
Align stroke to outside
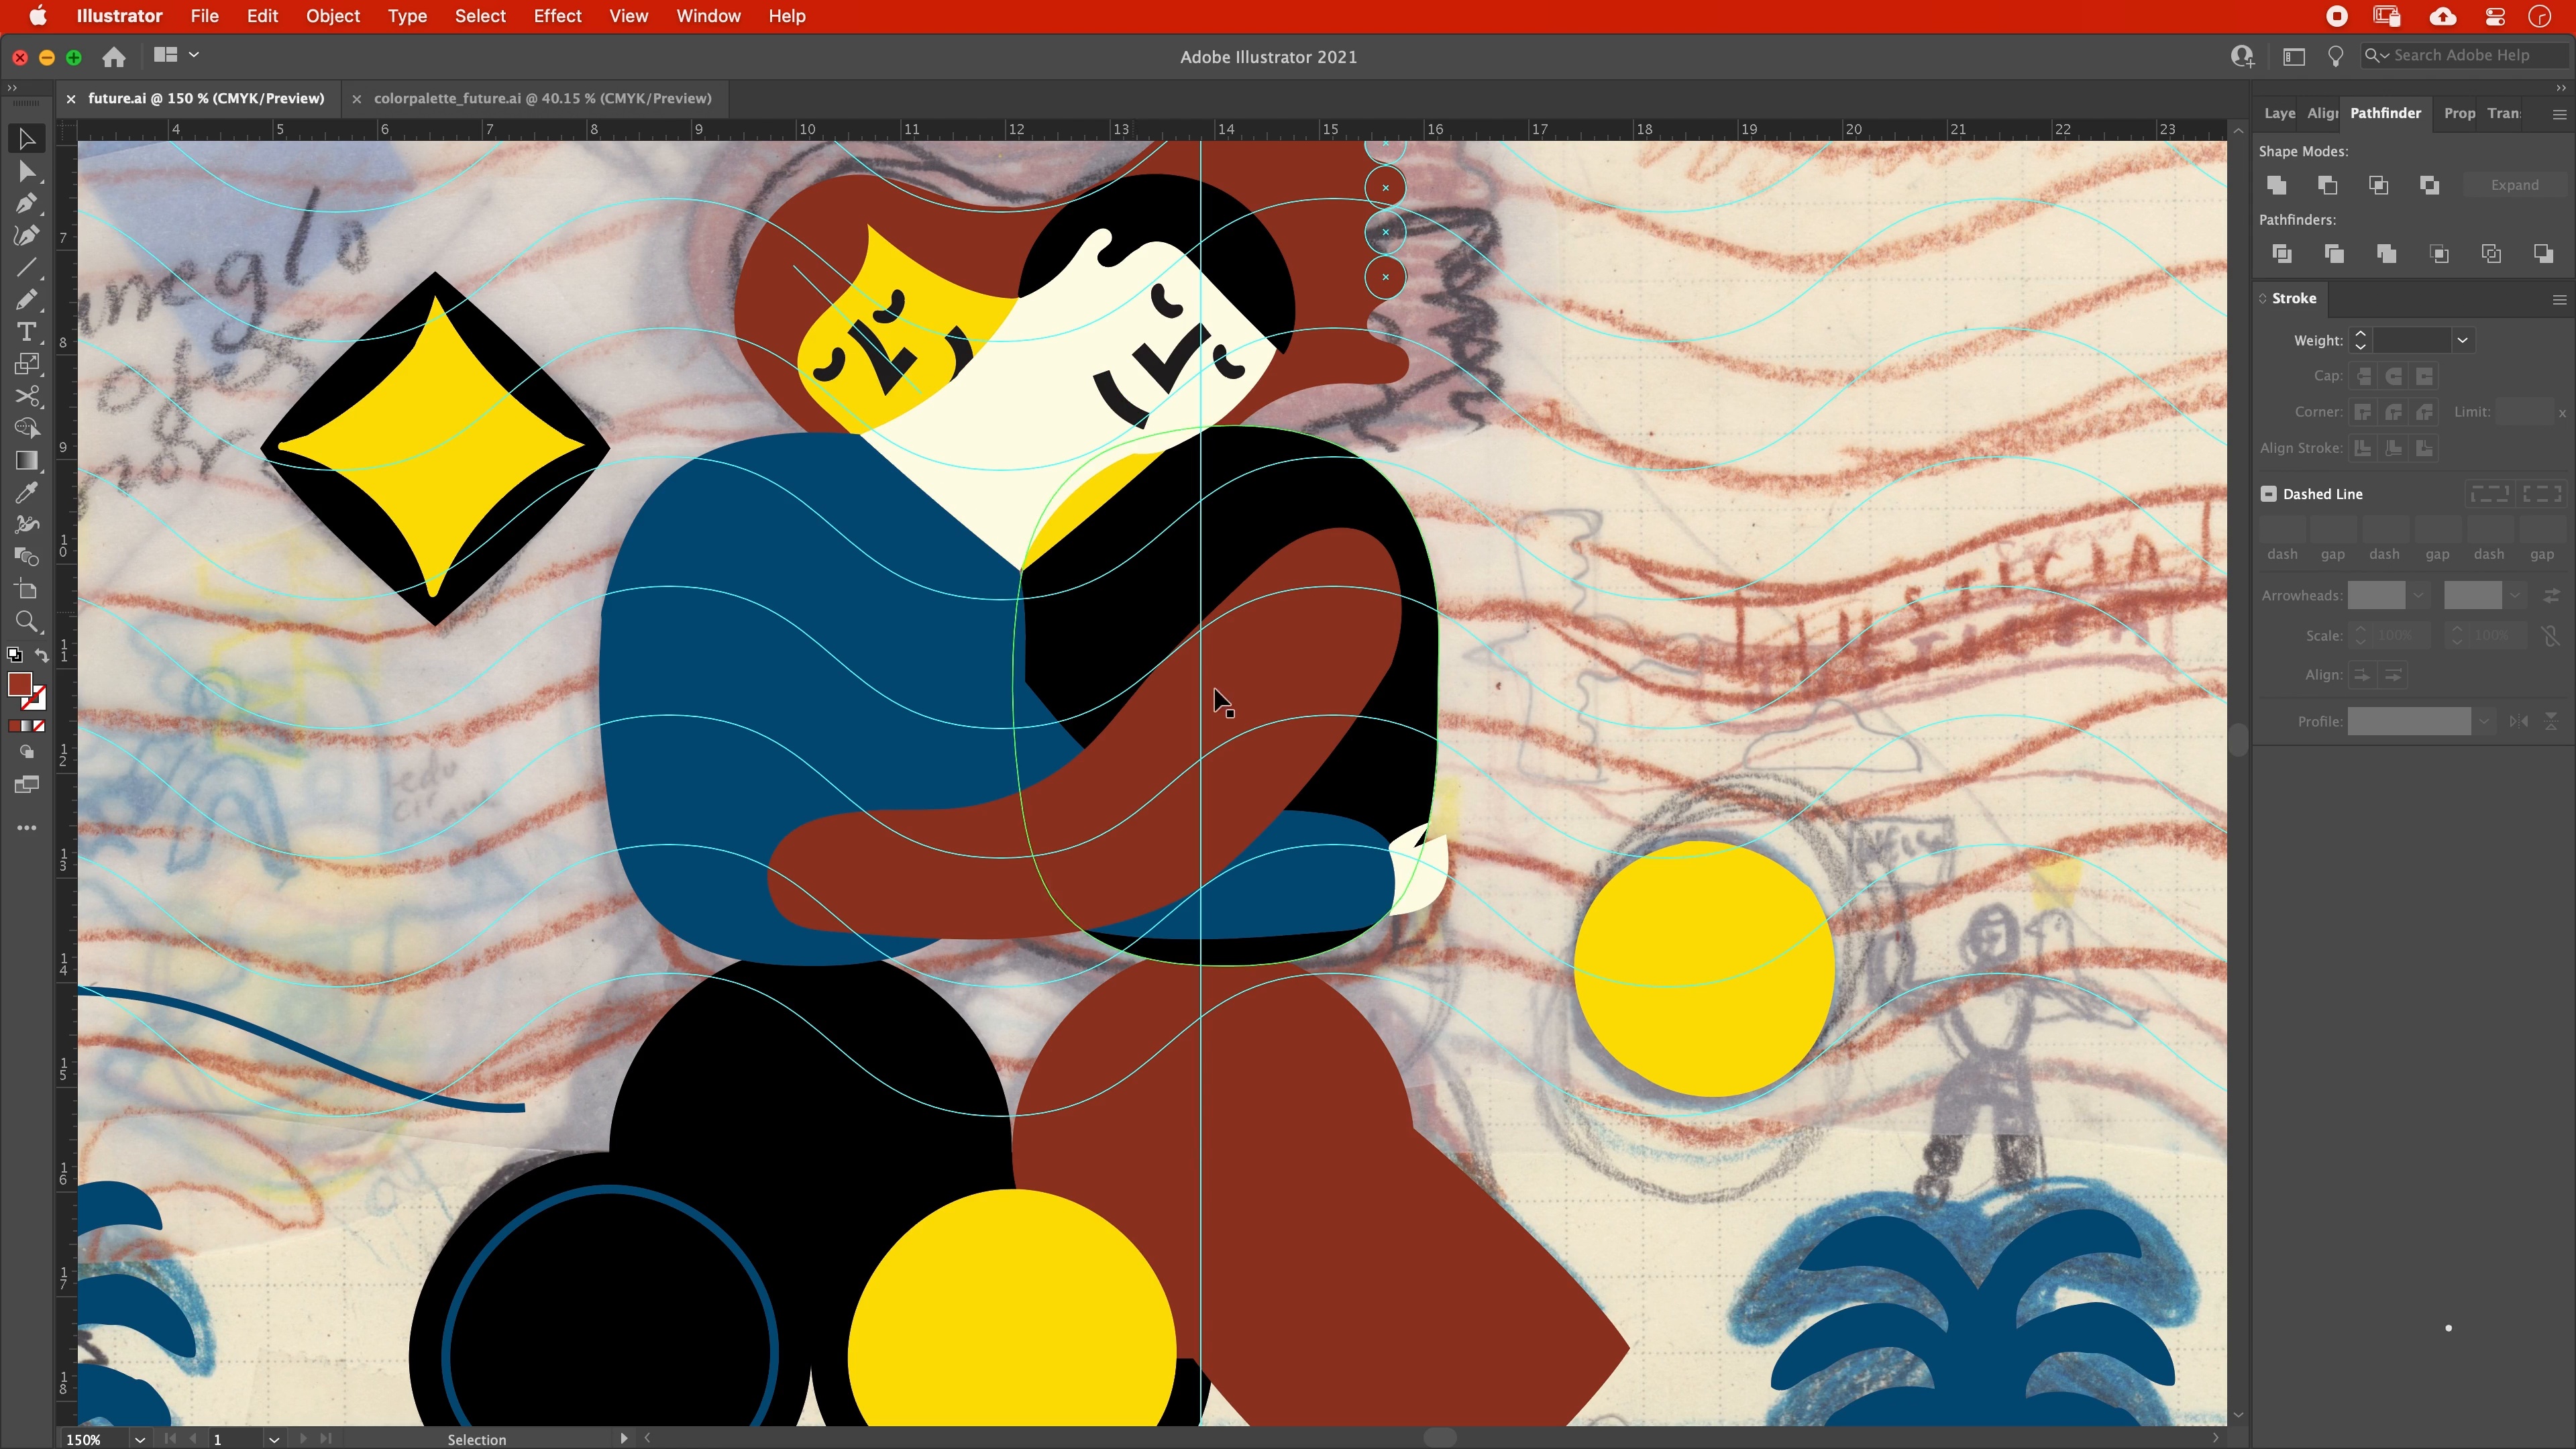(x=2424, y=448)
